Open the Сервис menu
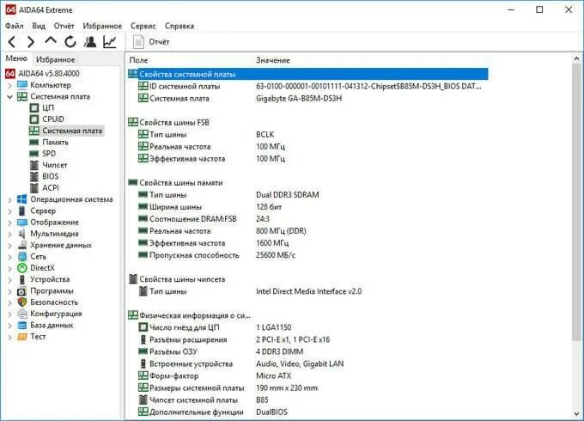 pos(143,26)
